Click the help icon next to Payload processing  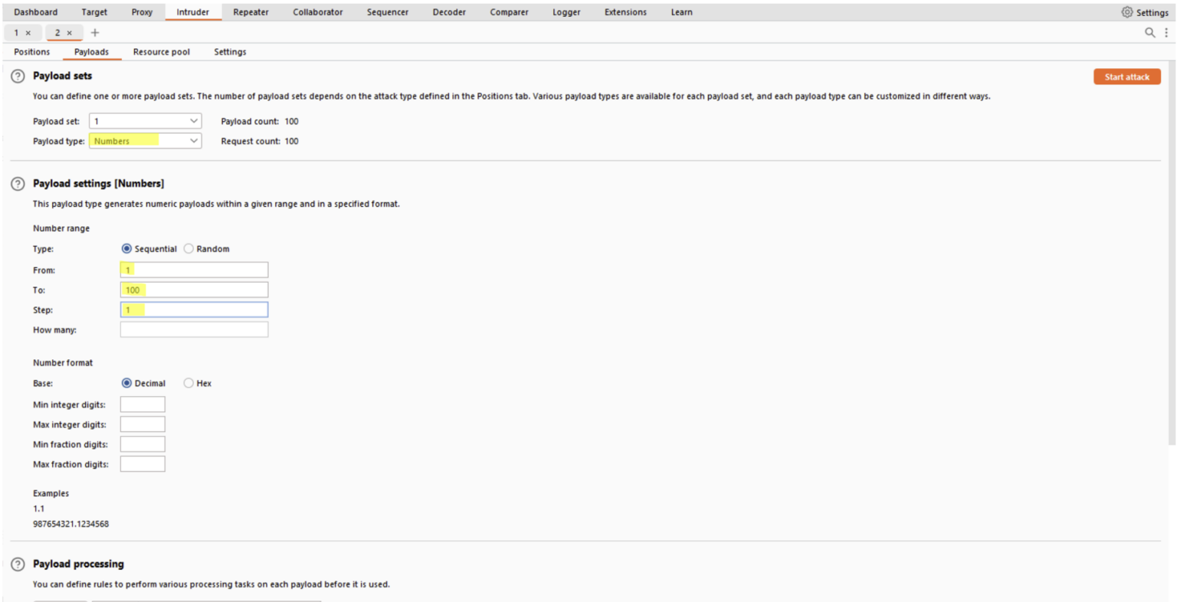(16, 564)
